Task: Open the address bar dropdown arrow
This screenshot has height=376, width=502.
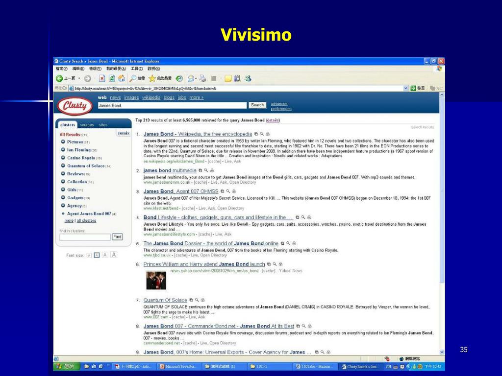Action: (405, 88)
